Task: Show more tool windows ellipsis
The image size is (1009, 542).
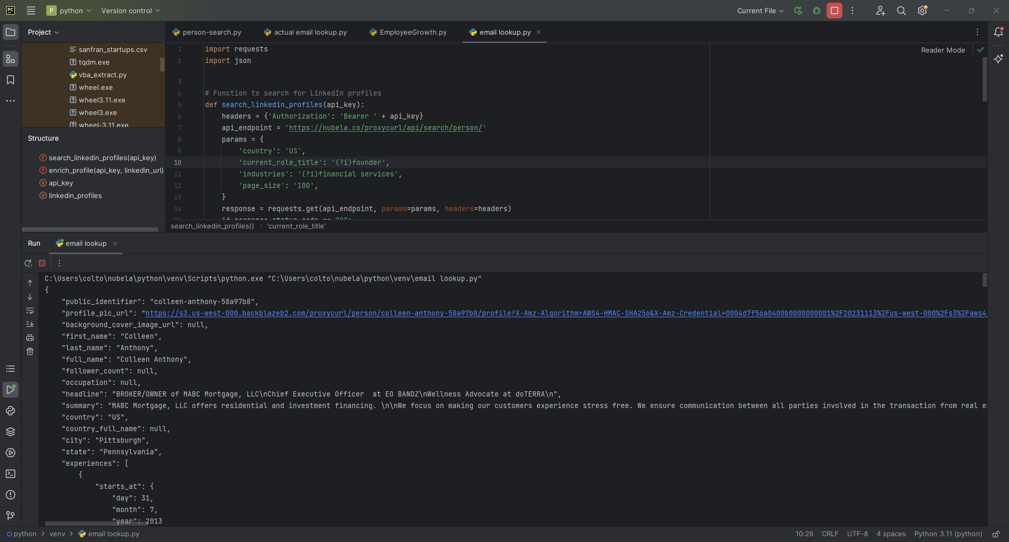Action: click(x=11, y=101)
